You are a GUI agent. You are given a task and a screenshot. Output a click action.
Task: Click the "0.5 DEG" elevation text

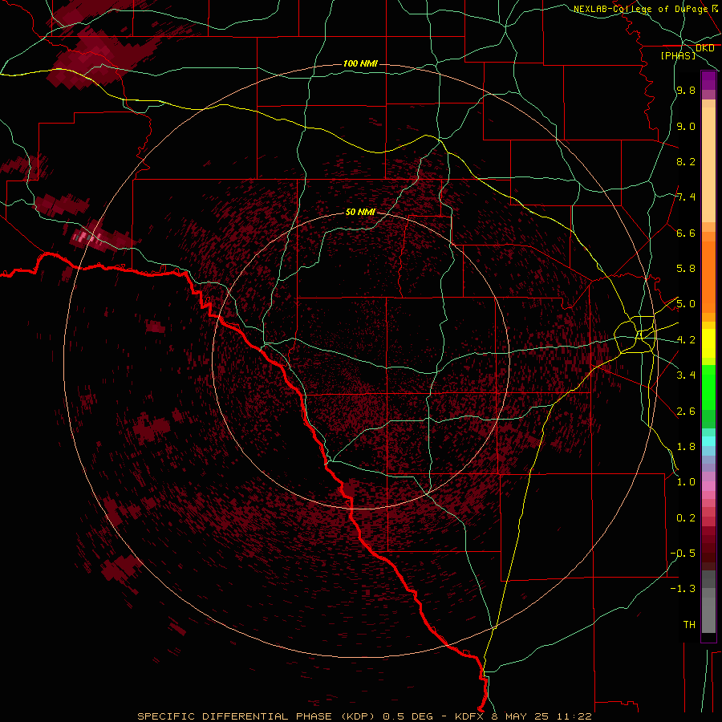tap(408, 716)
